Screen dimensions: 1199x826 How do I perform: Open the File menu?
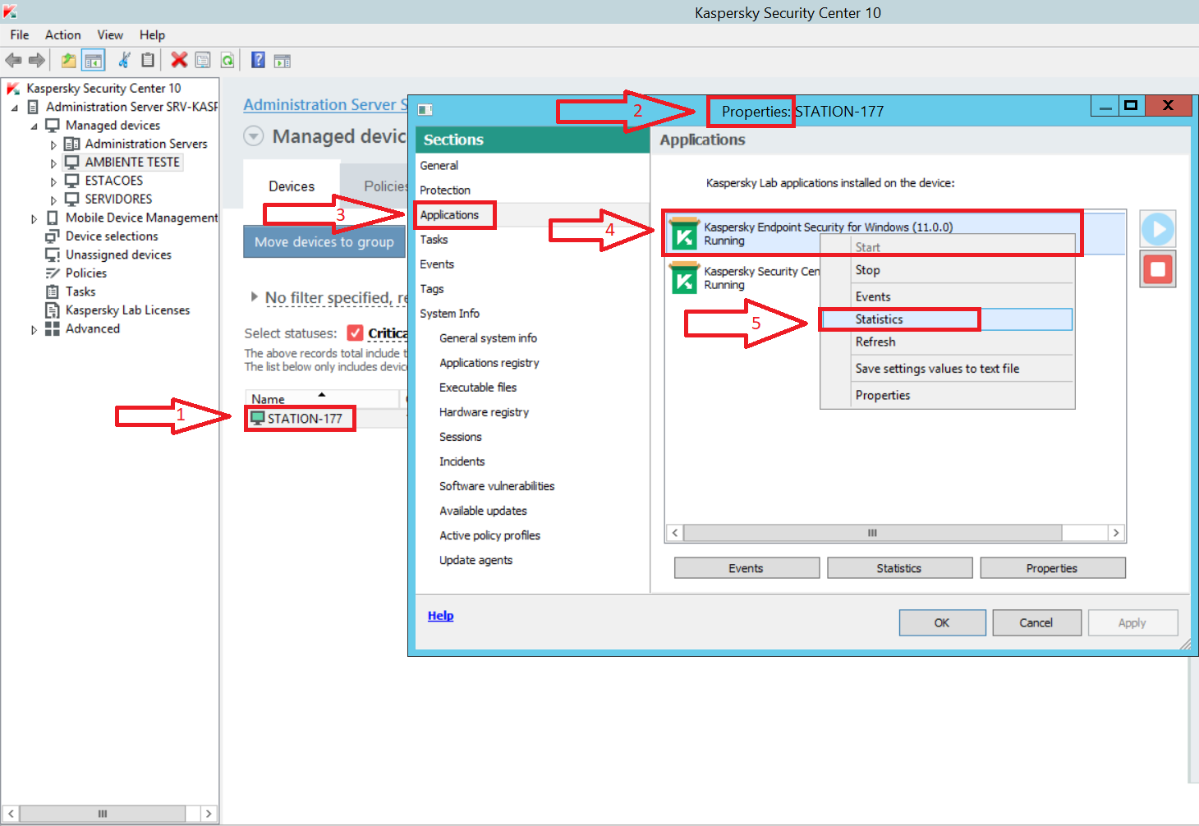(x=20, y=34)
